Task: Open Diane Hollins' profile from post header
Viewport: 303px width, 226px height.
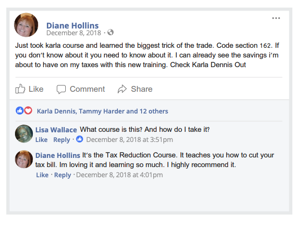Action: coord(72,26)
